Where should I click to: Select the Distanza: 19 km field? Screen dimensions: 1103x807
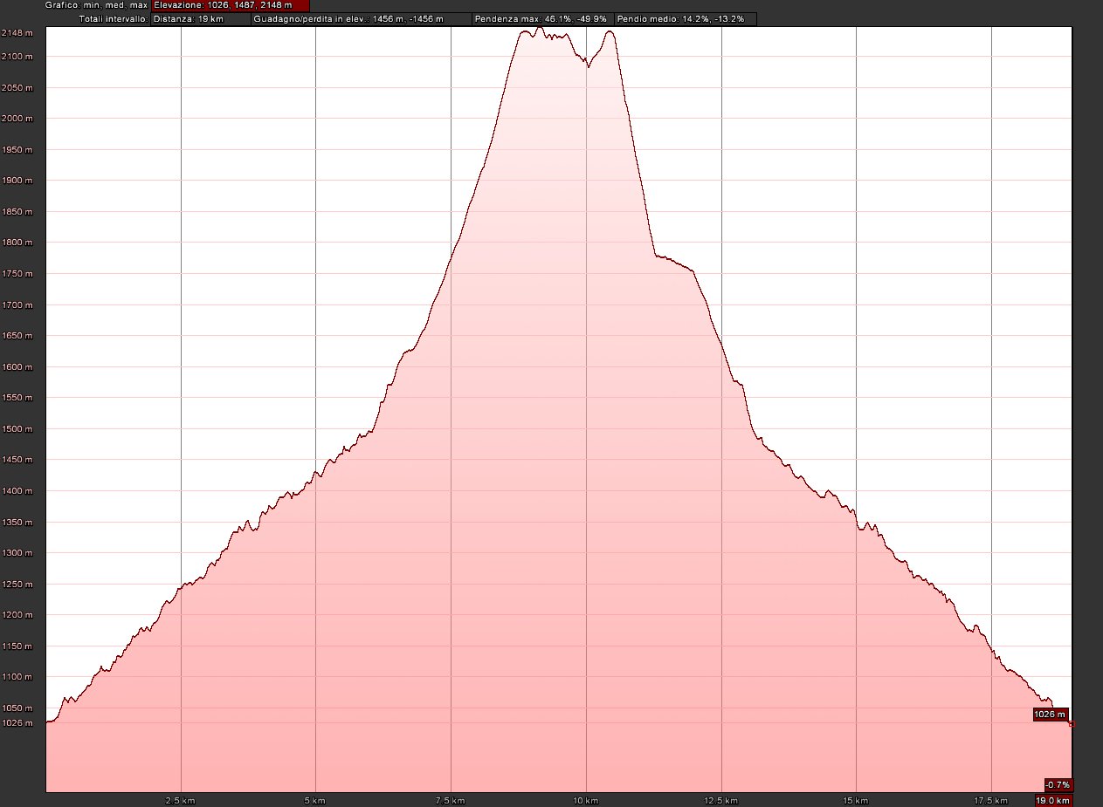coord(200,19)
